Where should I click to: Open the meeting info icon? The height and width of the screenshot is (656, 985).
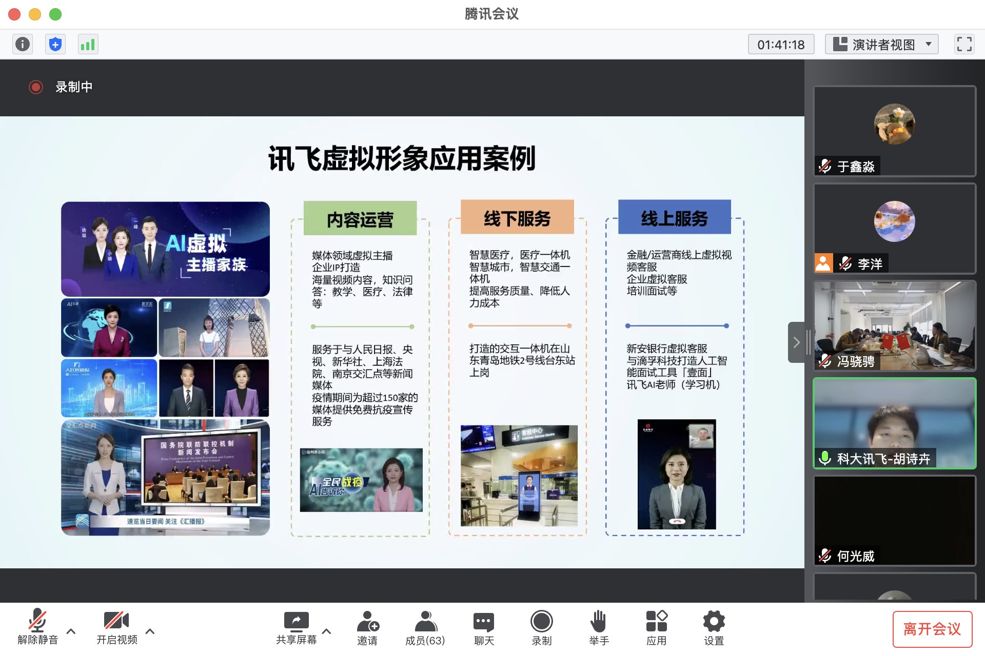(x=23, y=44)
